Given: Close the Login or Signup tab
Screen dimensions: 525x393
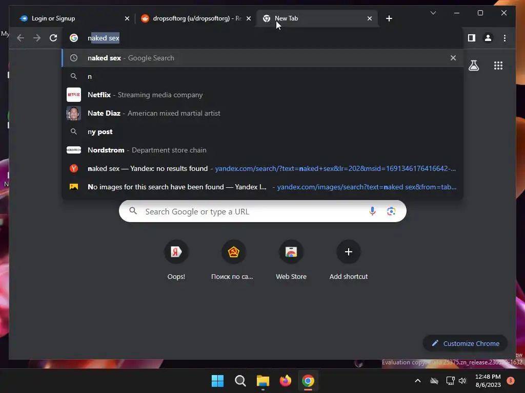Looking at the screenshot, I should [x=127, y=18].
